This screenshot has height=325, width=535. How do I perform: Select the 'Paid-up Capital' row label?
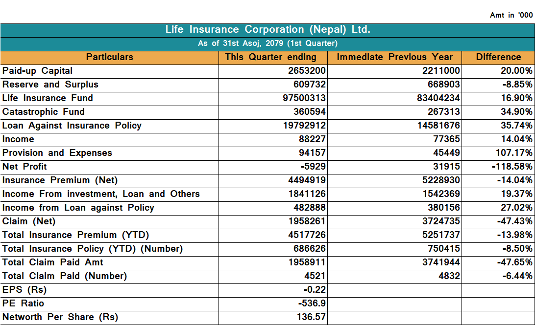click(x=38, y=71)
